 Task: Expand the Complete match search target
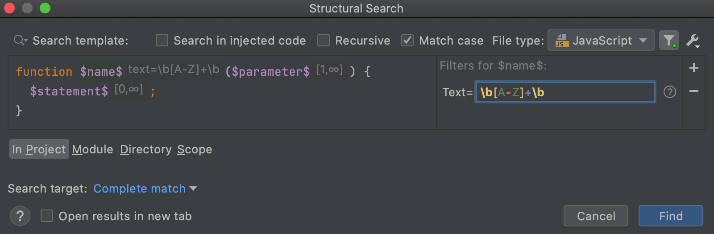[145, 189]
